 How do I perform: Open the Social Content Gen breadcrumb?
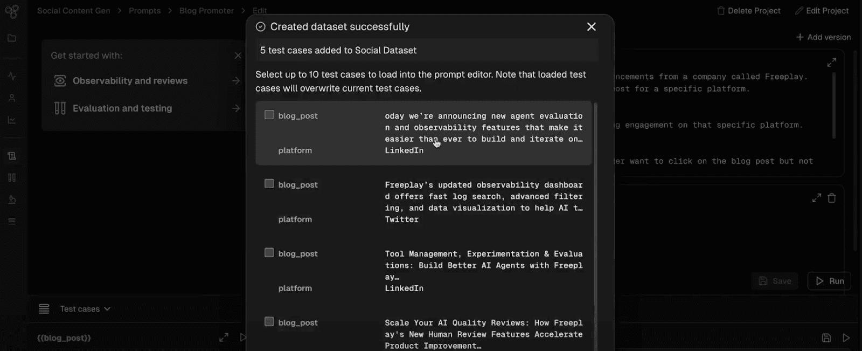pyautogui.click(x=74, y=11)
